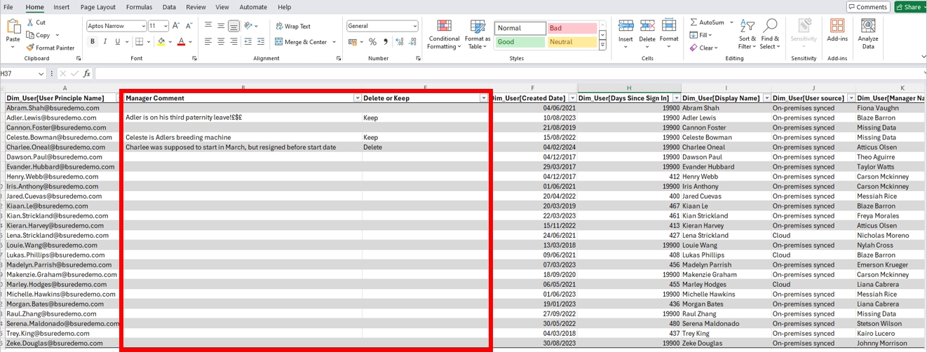Click the Percent Style icon
This screenshot has height=352, width=927.
coord(372,42)
